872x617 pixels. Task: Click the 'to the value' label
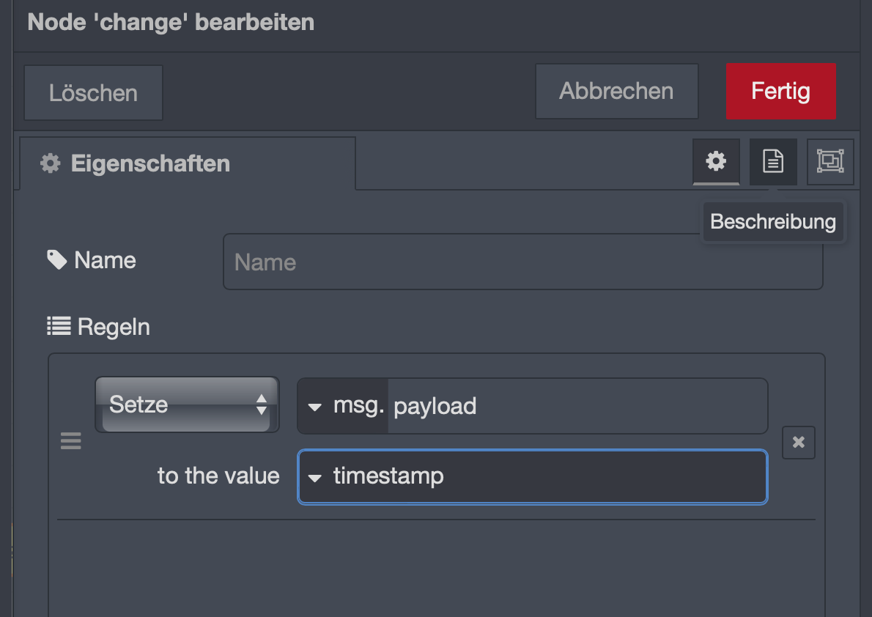(218, 476)
